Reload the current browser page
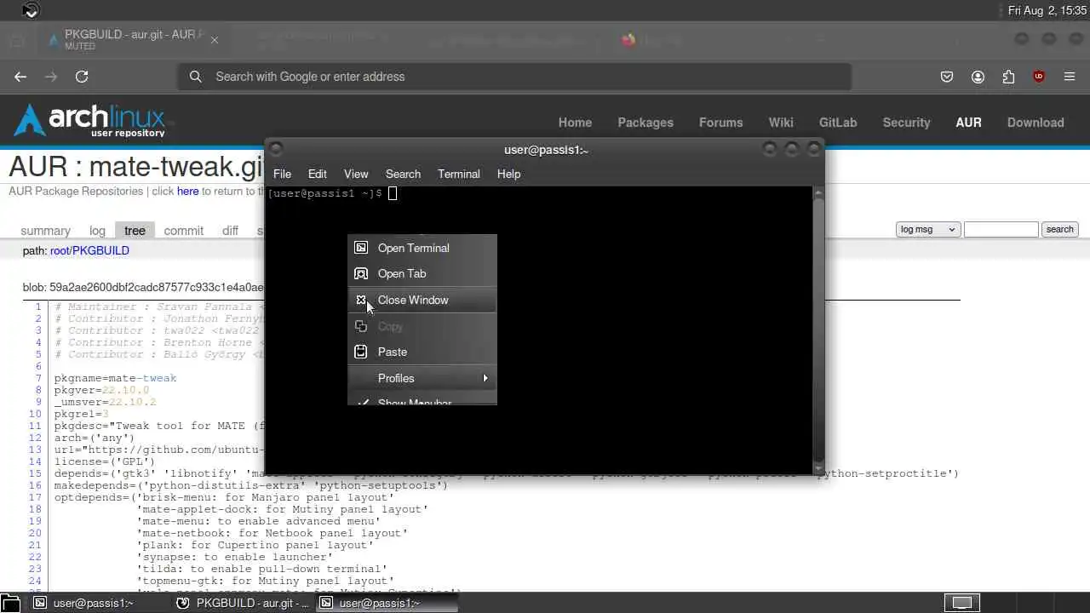 click(x=82, y=77)
